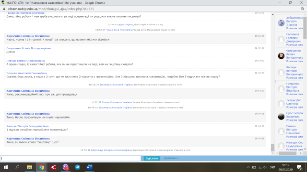This screenshot has height=172, width=307.
Task: Open the network icon in the system tray
Action: (260, 167)
